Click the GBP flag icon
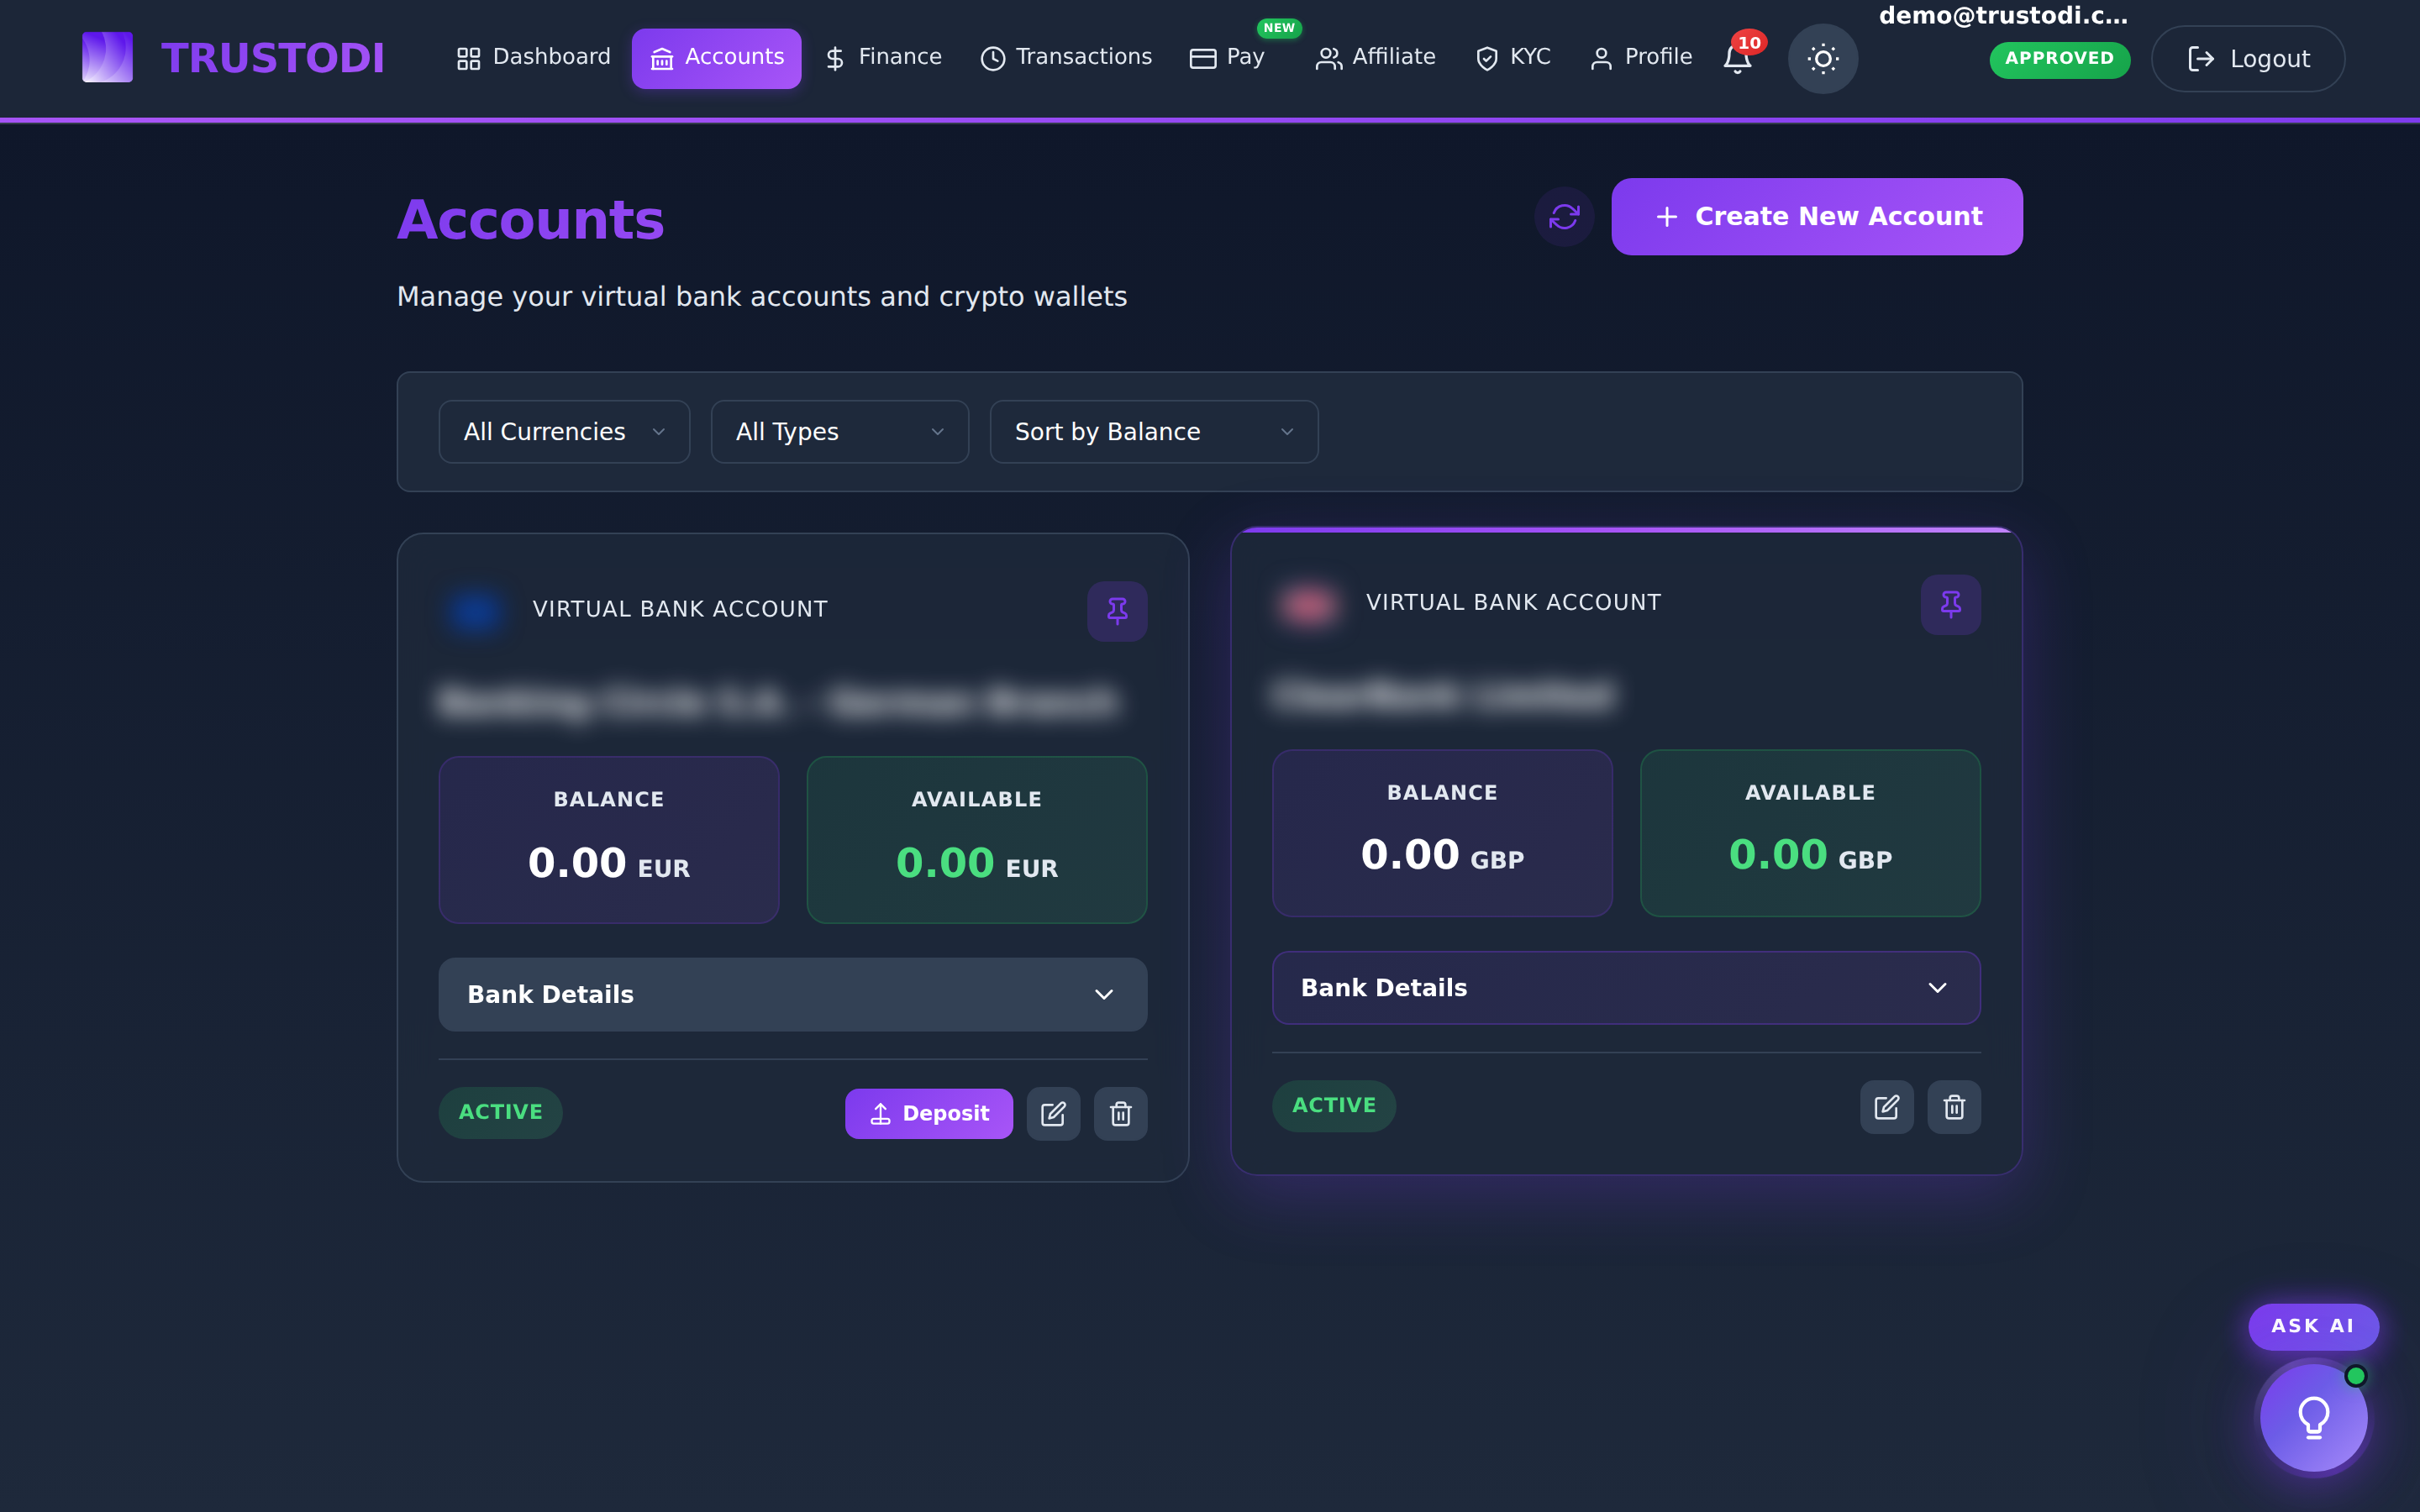2420x1512 pixels. [1309, 603]
